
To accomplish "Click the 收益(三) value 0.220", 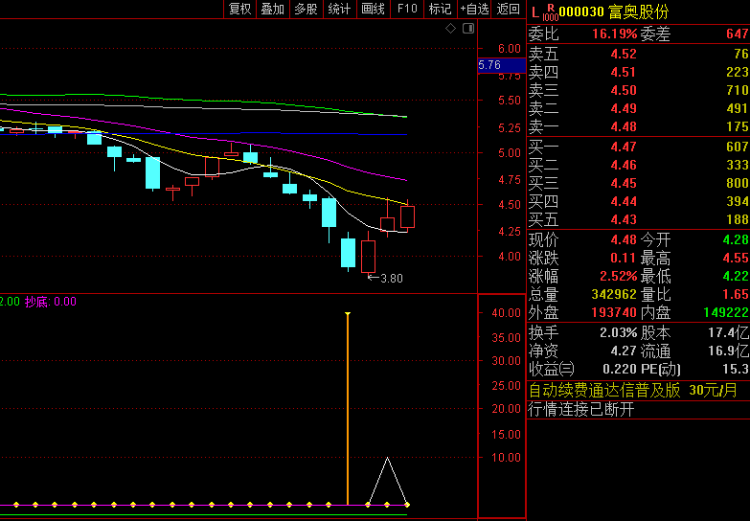I will (620, 370).
